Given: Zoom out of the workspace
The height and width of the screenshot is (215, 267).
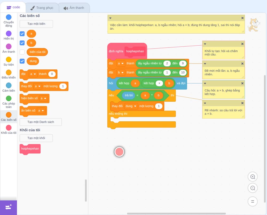Looking at the screenshot, I should 253,188.
